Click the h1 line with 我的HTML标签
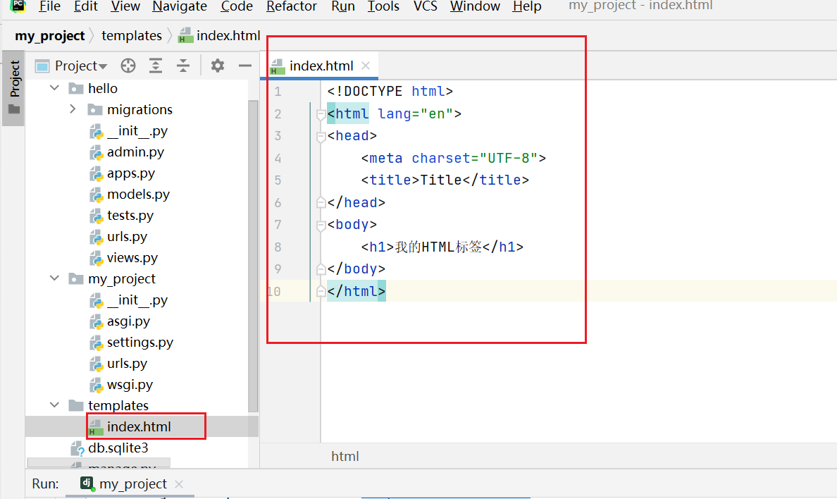Image resolution: width=837 pixels, height=499 pixels. tap(442, 247)
